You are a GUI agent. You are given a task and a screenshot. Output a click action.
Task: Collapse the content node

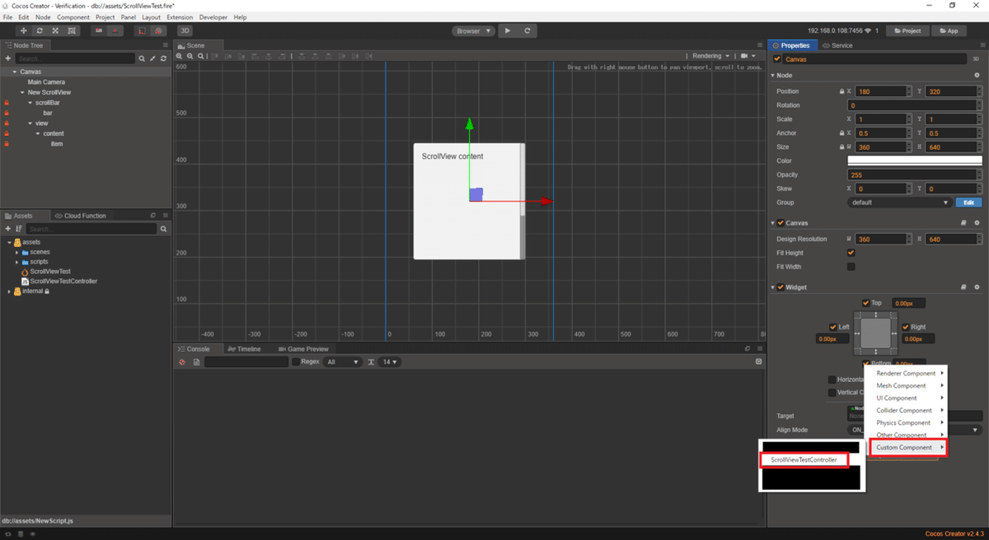pyautogui.click(x=38, y=133)
